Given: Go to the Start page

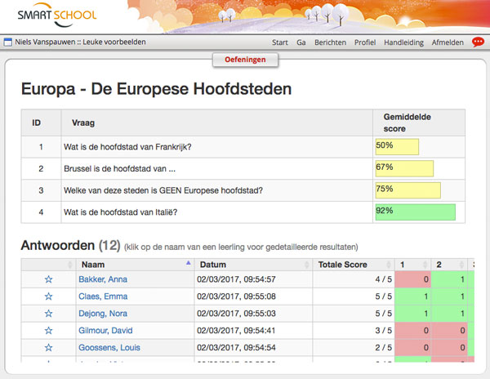Looking at the screenshot, I should click(x=280, y=42).
